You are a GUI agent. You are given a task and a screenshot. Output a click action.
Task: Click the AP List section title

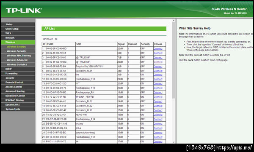pos(50,29)
